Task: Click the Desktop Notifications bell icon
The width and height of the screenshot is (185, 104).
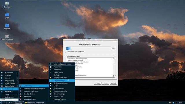Action: pyautogui.click(x=51, y=78)
